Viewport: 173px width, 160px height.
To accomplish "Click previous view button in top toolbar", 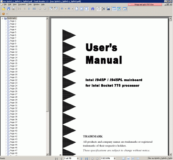I will [x=40, y=9].
